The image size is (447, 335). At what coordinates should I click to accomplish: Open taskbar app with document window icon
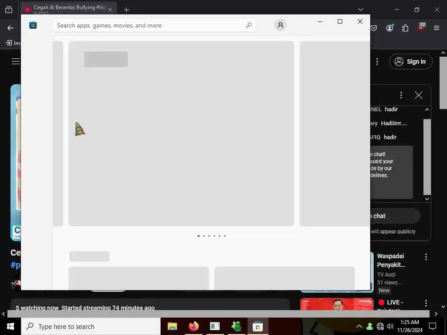pos(215,326)
